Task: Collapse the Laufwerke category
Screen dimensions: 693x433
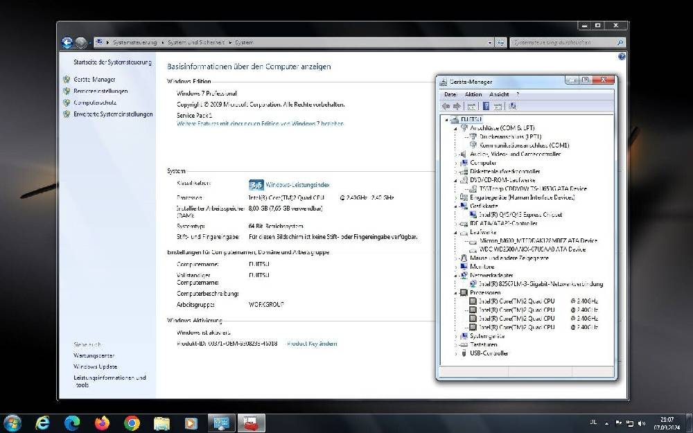Action: (456, 232)
